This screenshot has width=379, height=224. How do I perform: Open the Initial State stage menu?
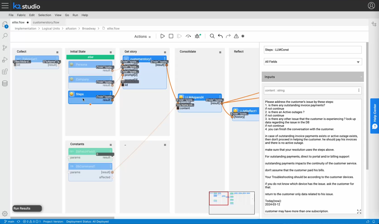[x=111, y=52]
